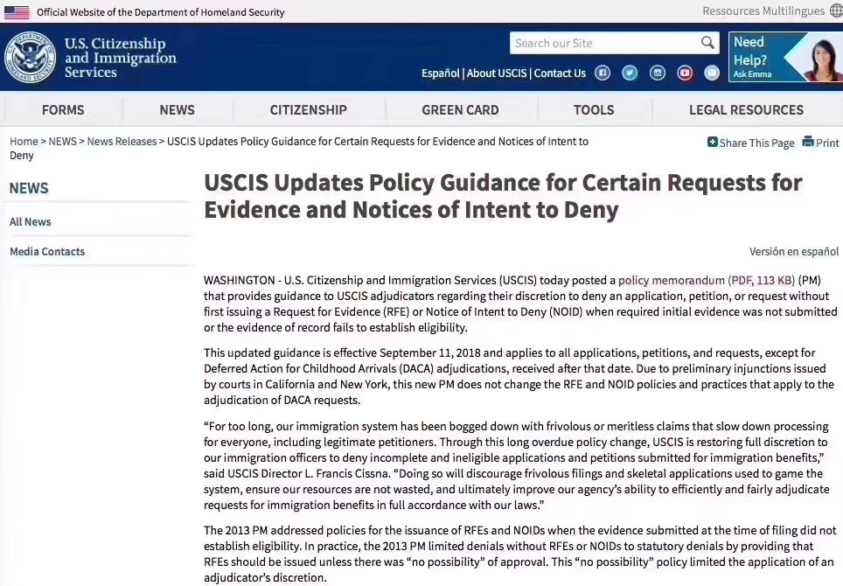Click the US flag icon in top banner
The width and height of the screenshot is (843, 586).
click(x=17, y=12)
